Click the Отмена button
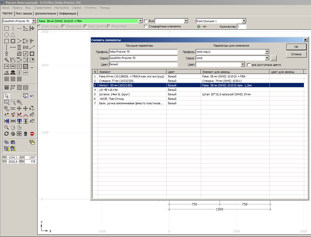The width and height of the screenshot is (311, 237). 296,54
